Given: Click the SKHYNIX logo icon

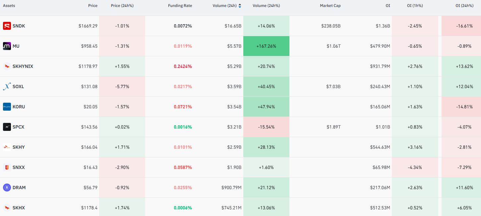Looking at the screenshot, I should pyautogui.click(x=7, y=66).
